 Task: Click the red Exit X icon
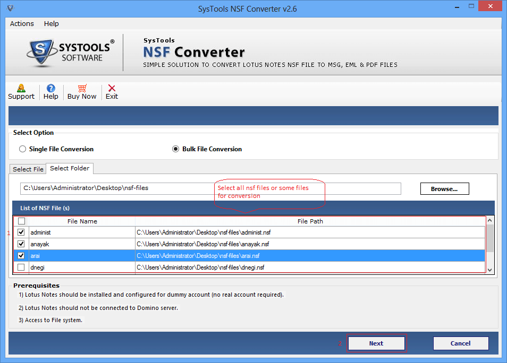pos(112,89)
